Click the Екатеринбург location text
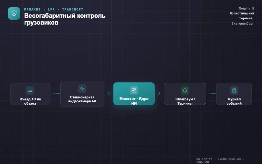 point(243,24)
